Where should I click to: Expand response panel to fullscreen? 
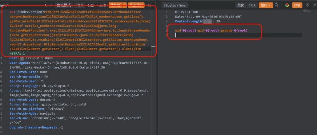[315, 5]
